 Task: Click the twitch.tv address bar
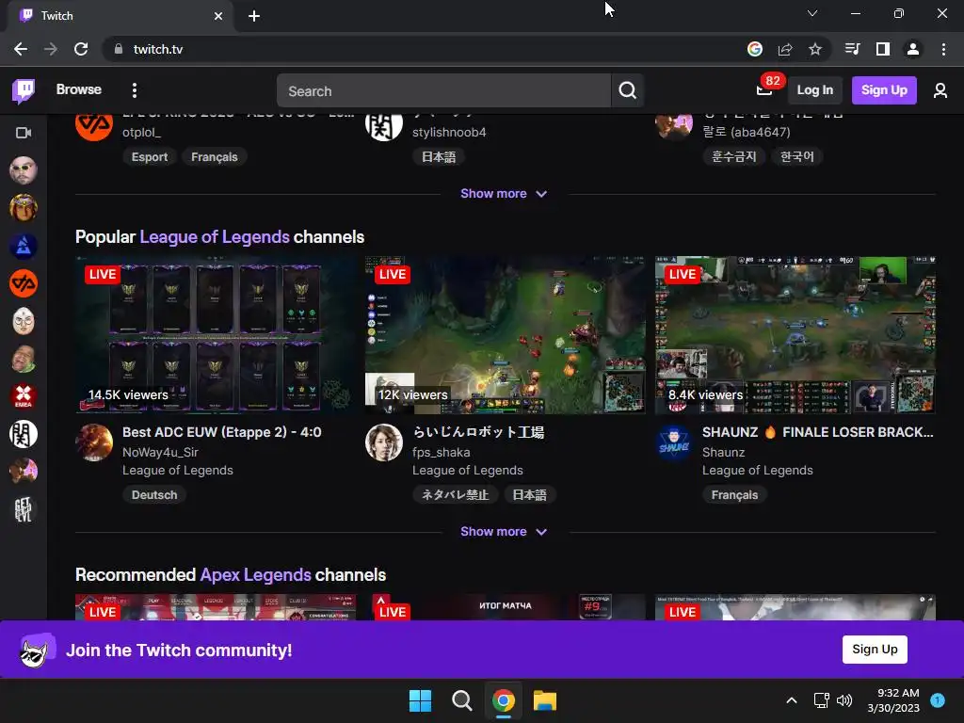425,49
